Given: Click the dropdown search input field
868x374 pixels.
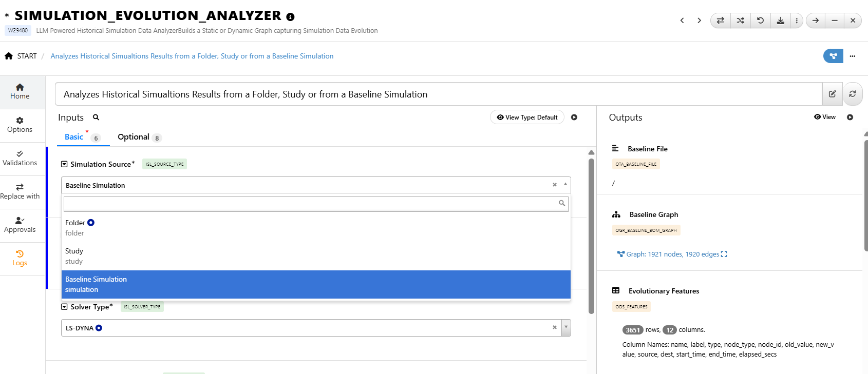Looking at the screenshot, I should (311, 204).
